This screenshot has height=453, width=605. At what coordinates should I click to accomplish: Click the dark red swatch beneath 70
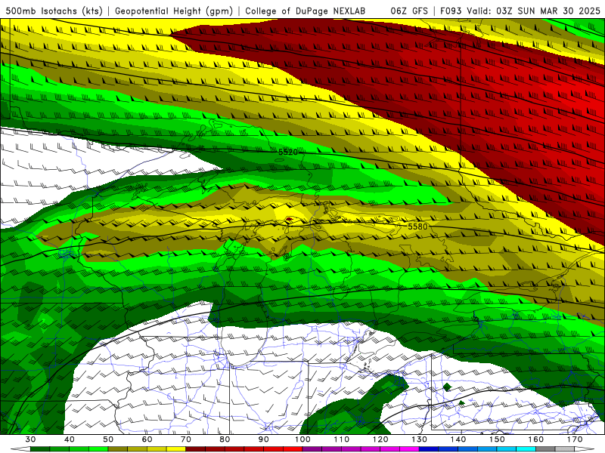coord(196,449)
